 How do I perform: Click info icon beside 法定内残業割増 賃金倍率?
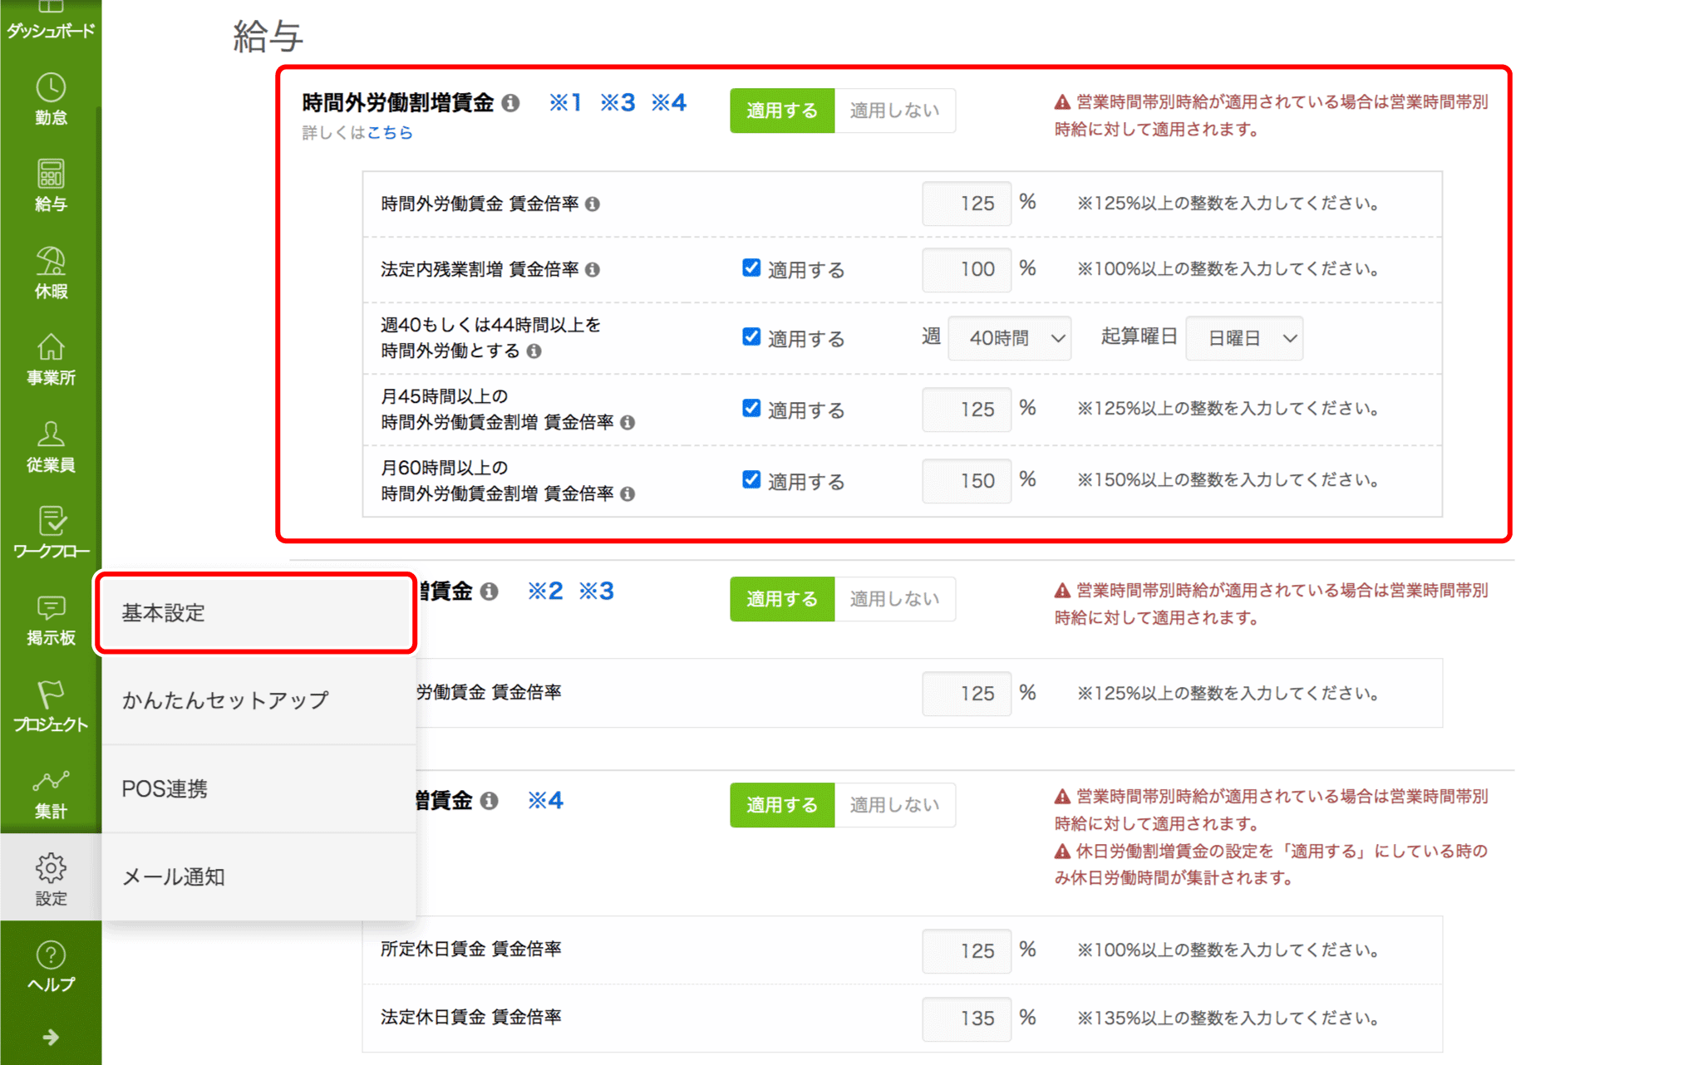pyautogui.click(x=593, y=269)
